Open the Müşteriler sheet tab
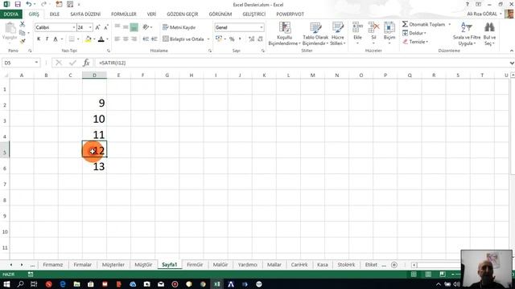Screen dimensions: 515x289 113,265
